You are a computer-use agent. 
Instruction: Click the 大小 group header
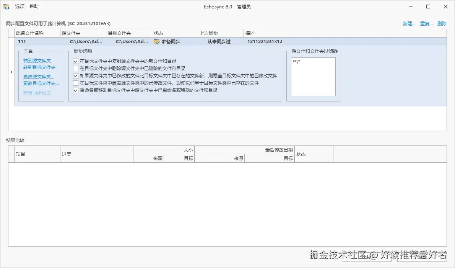click(164, 150)
